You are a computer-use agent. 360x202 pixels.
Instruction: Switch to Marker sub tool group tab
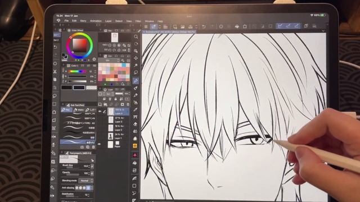click(79, 110)
